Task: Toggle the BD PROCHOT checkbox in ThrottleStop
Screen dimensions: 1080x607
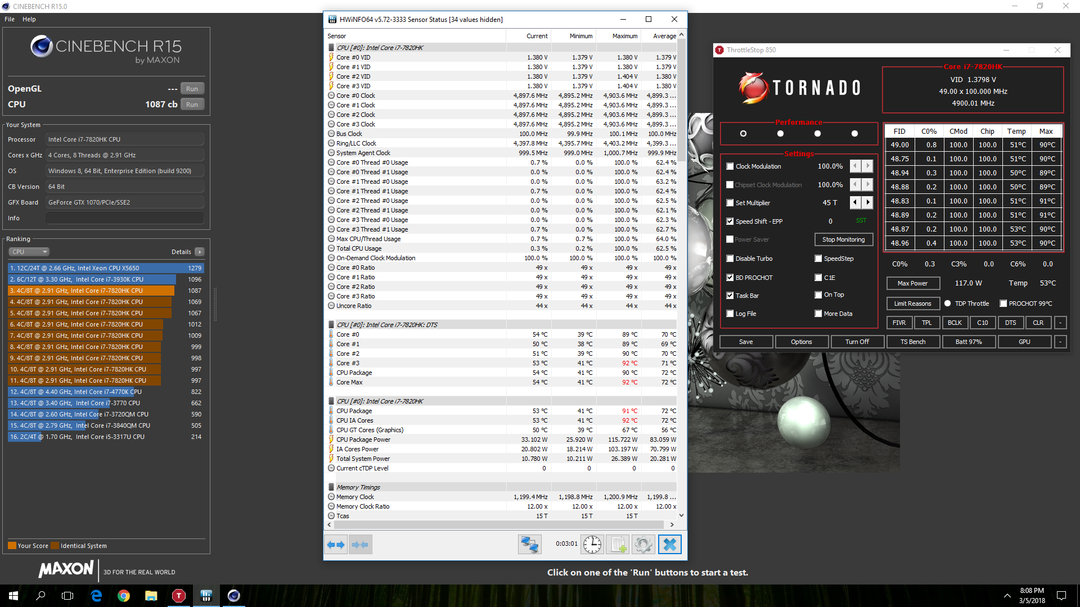Action: pos(730,277)
